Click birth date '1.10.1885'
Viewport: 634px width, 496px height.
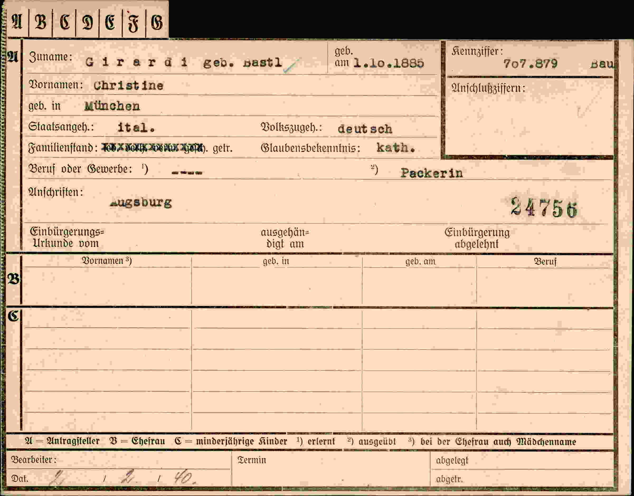point(389,63)
